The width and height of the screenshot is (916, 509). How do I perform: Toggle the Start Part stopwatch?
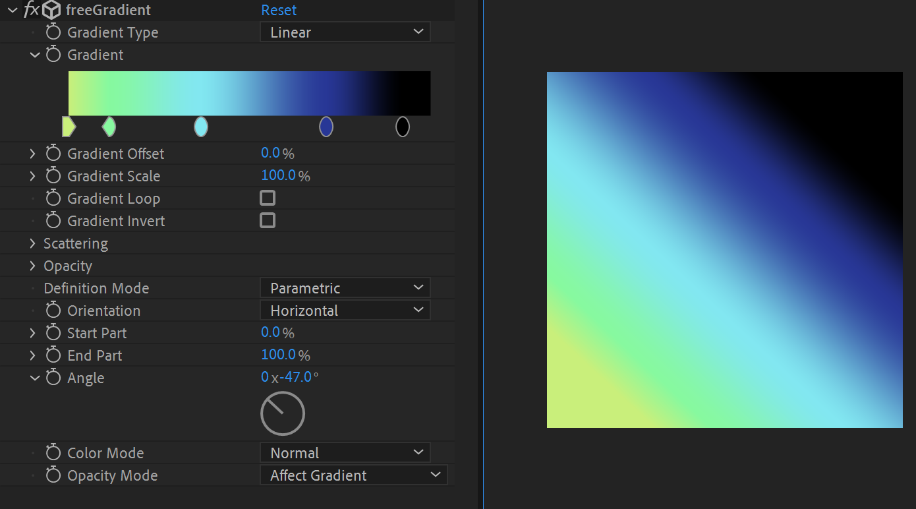tap(53, 333)
